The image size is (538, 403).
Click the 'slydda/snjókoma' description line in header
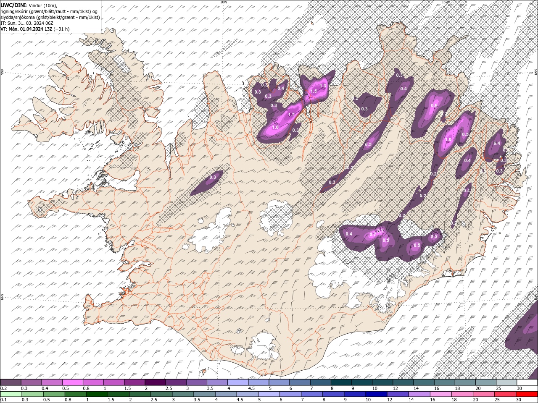(50, 17)
